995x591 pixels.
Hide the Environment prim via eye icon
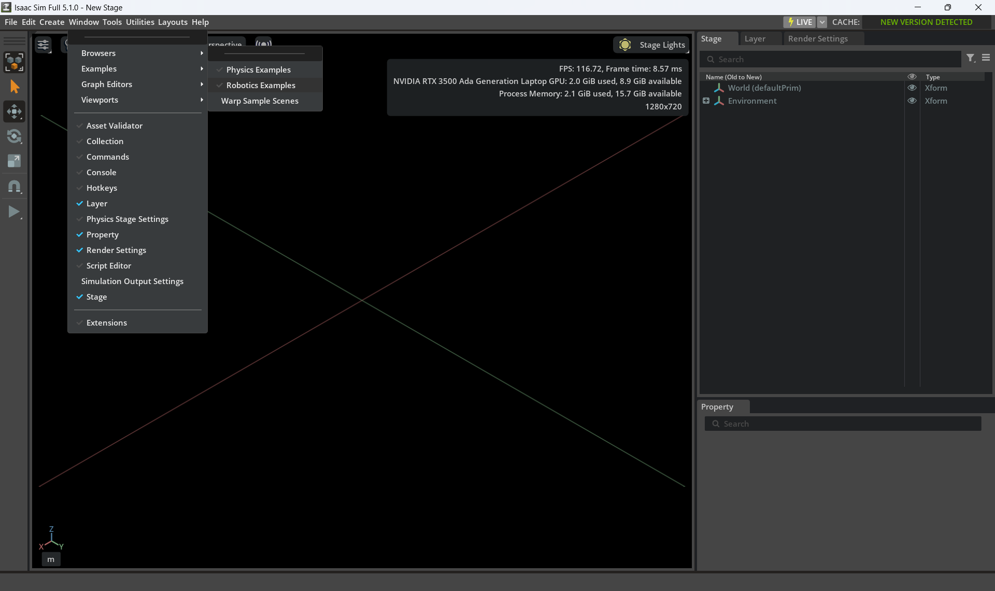click(x=912, y=101)
